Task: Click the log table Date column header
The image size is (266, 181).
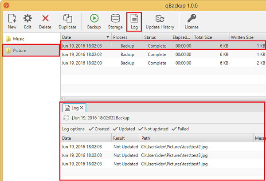Action: click(86, 138)
